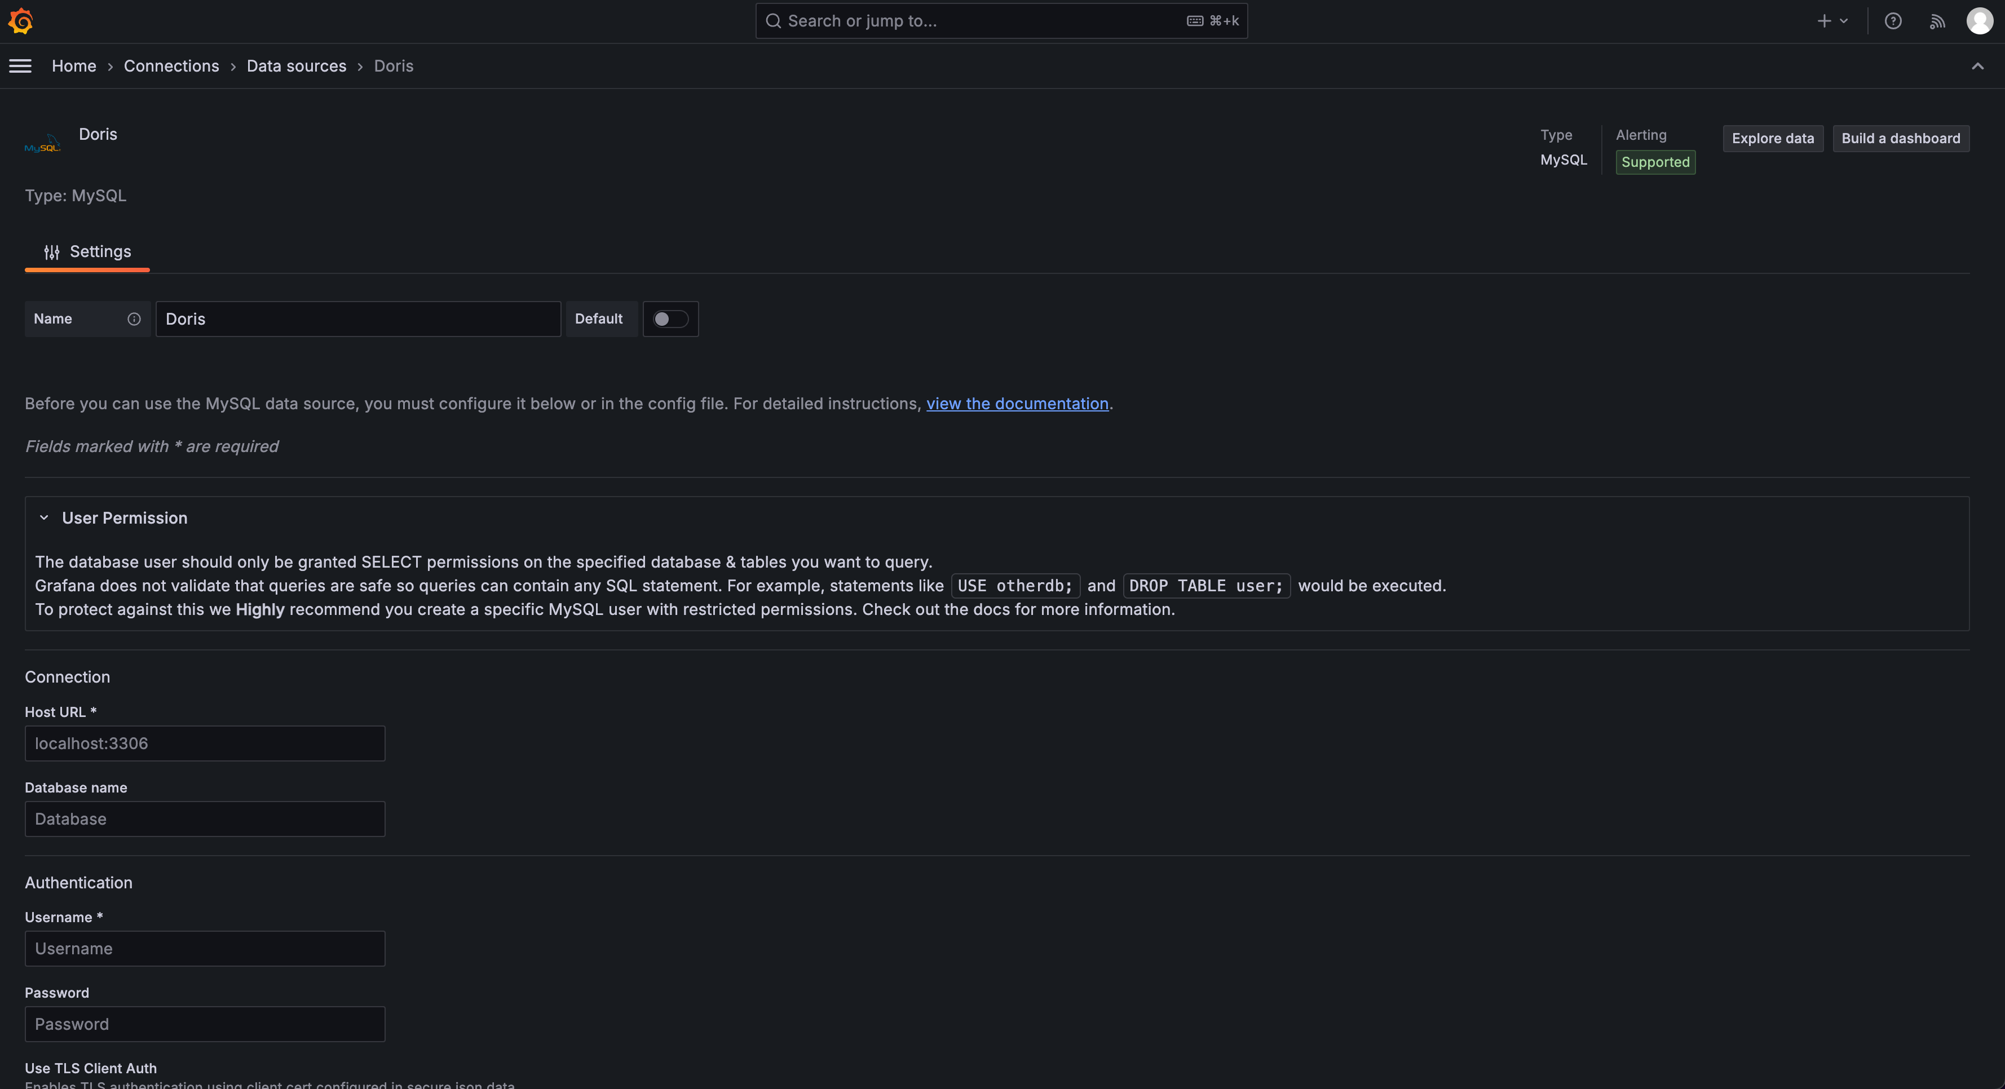The width and height of the screenshot is (2005, 1089).
Task: Click the Type: MySQL subtitle
Action: [x=76, y=196]
